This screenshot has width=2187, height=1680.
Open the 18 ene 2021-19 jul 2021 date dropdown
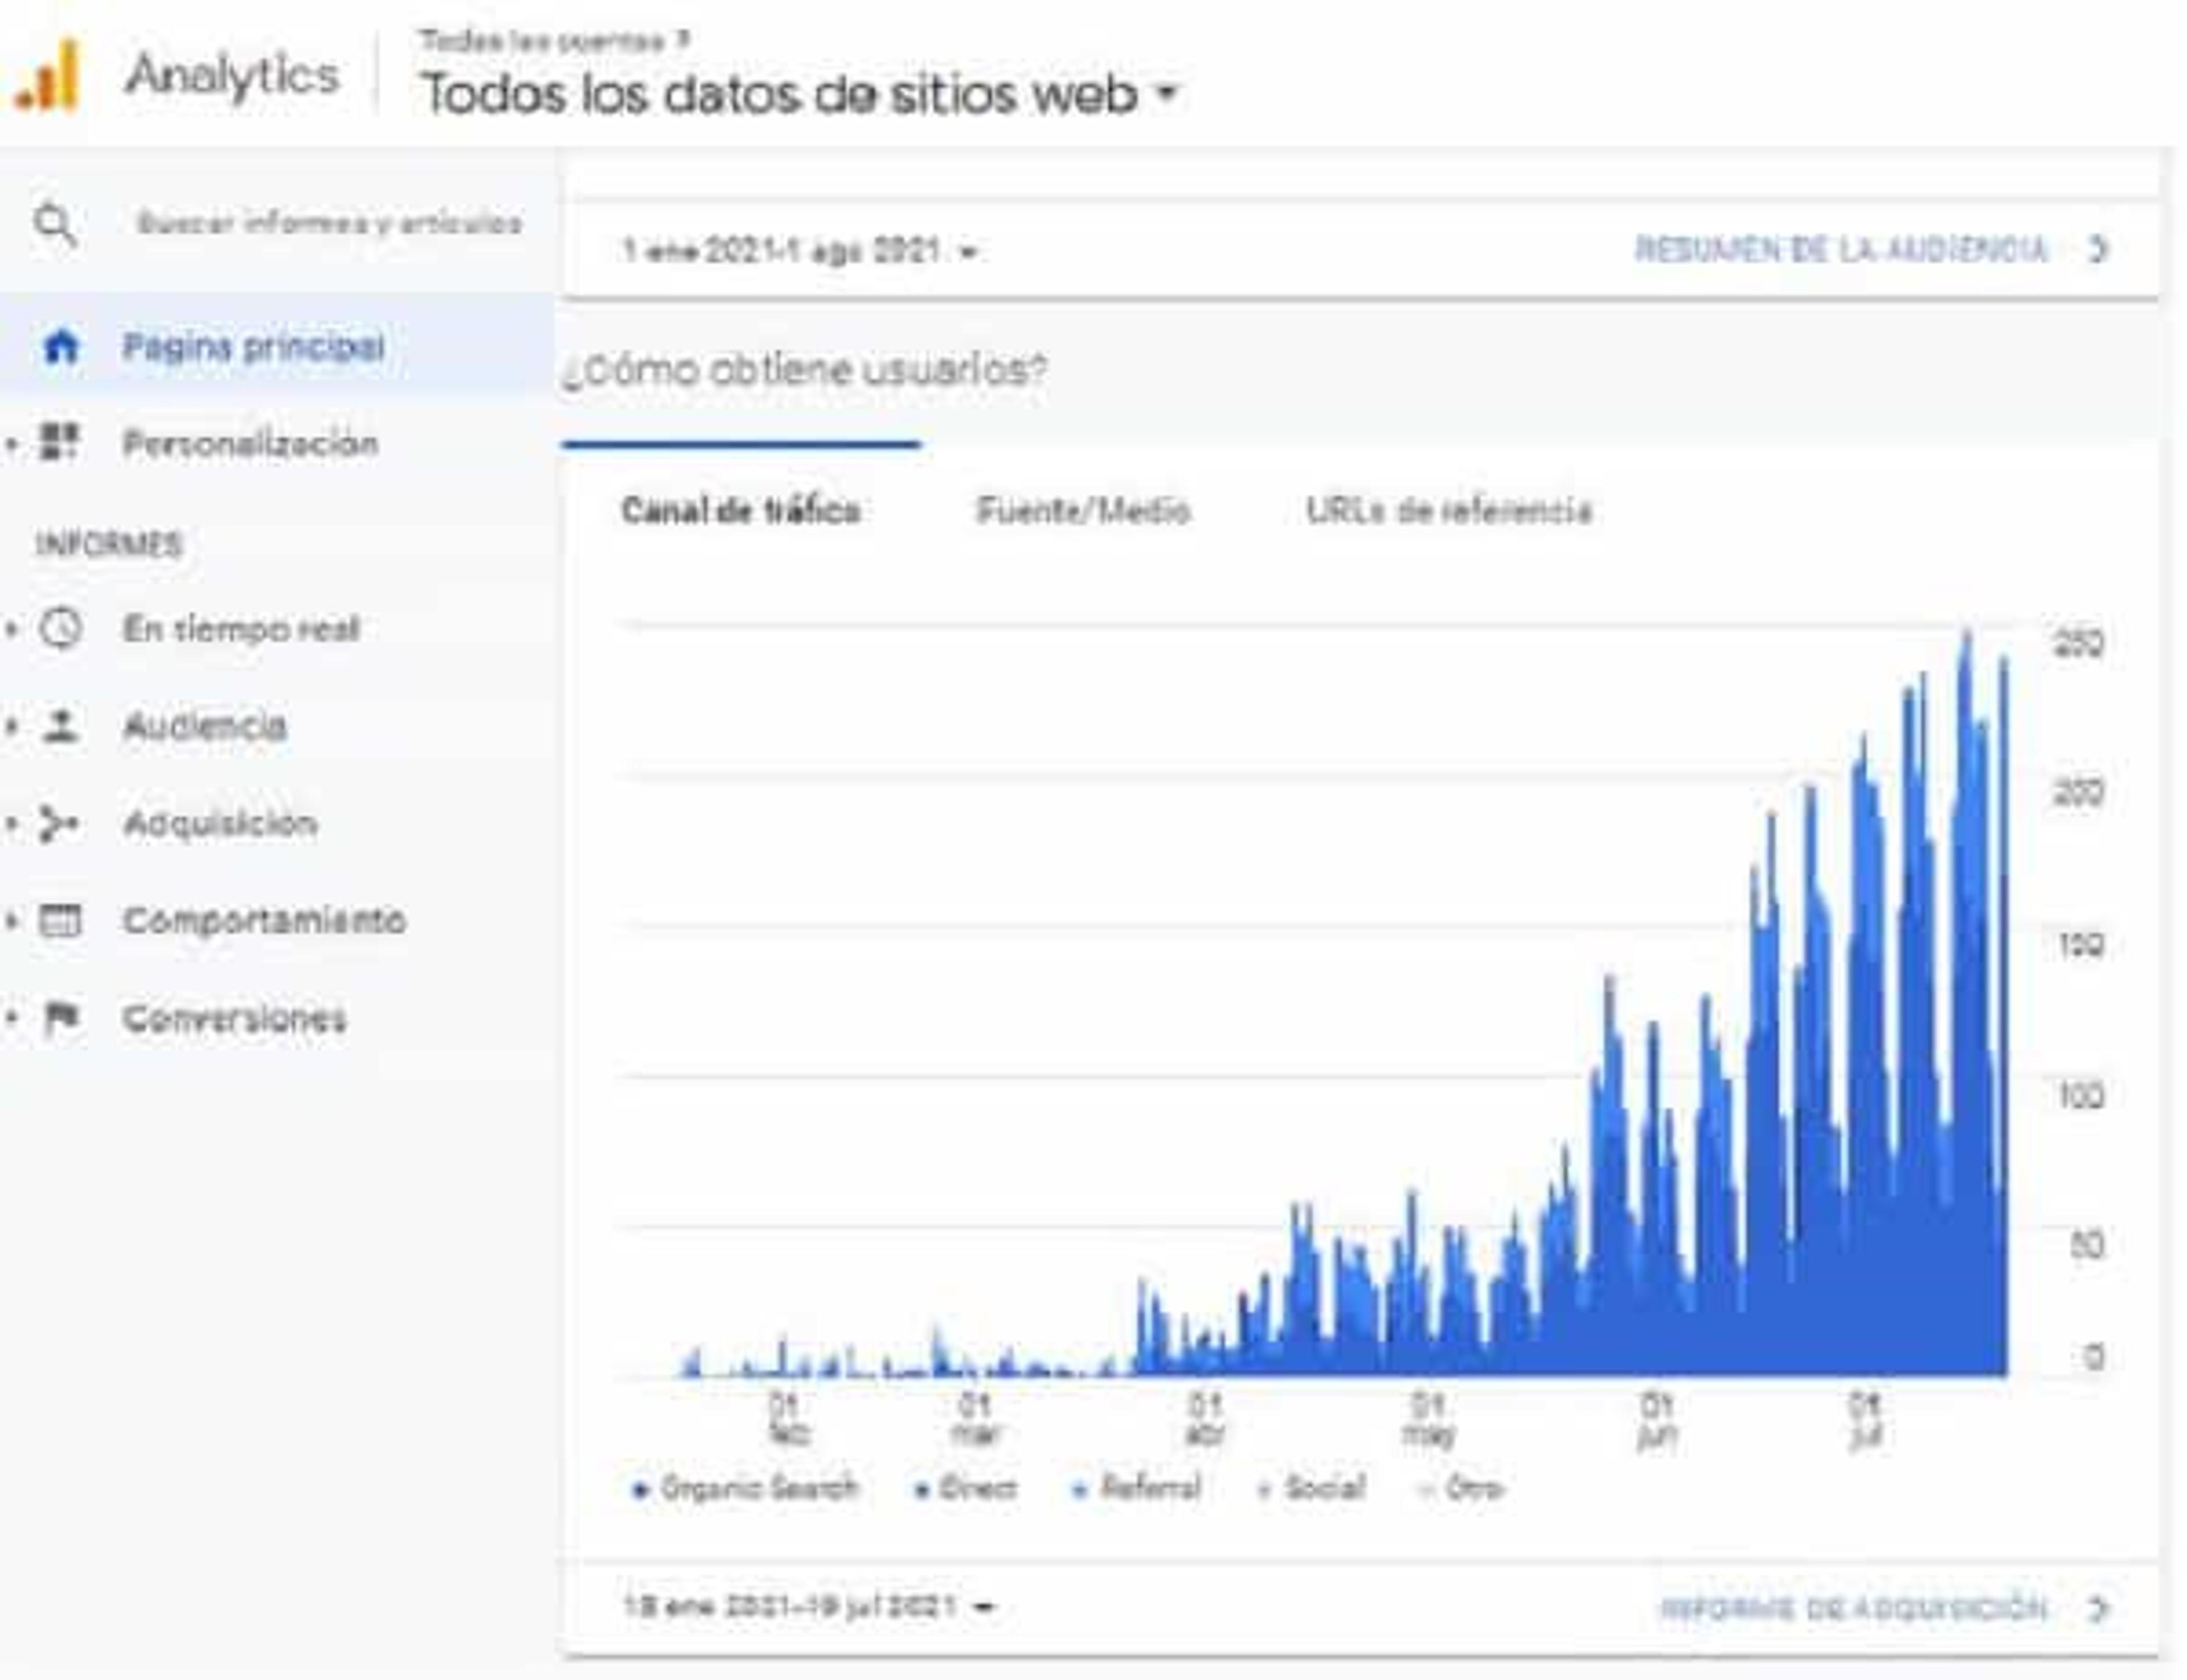coord(809,1607)
